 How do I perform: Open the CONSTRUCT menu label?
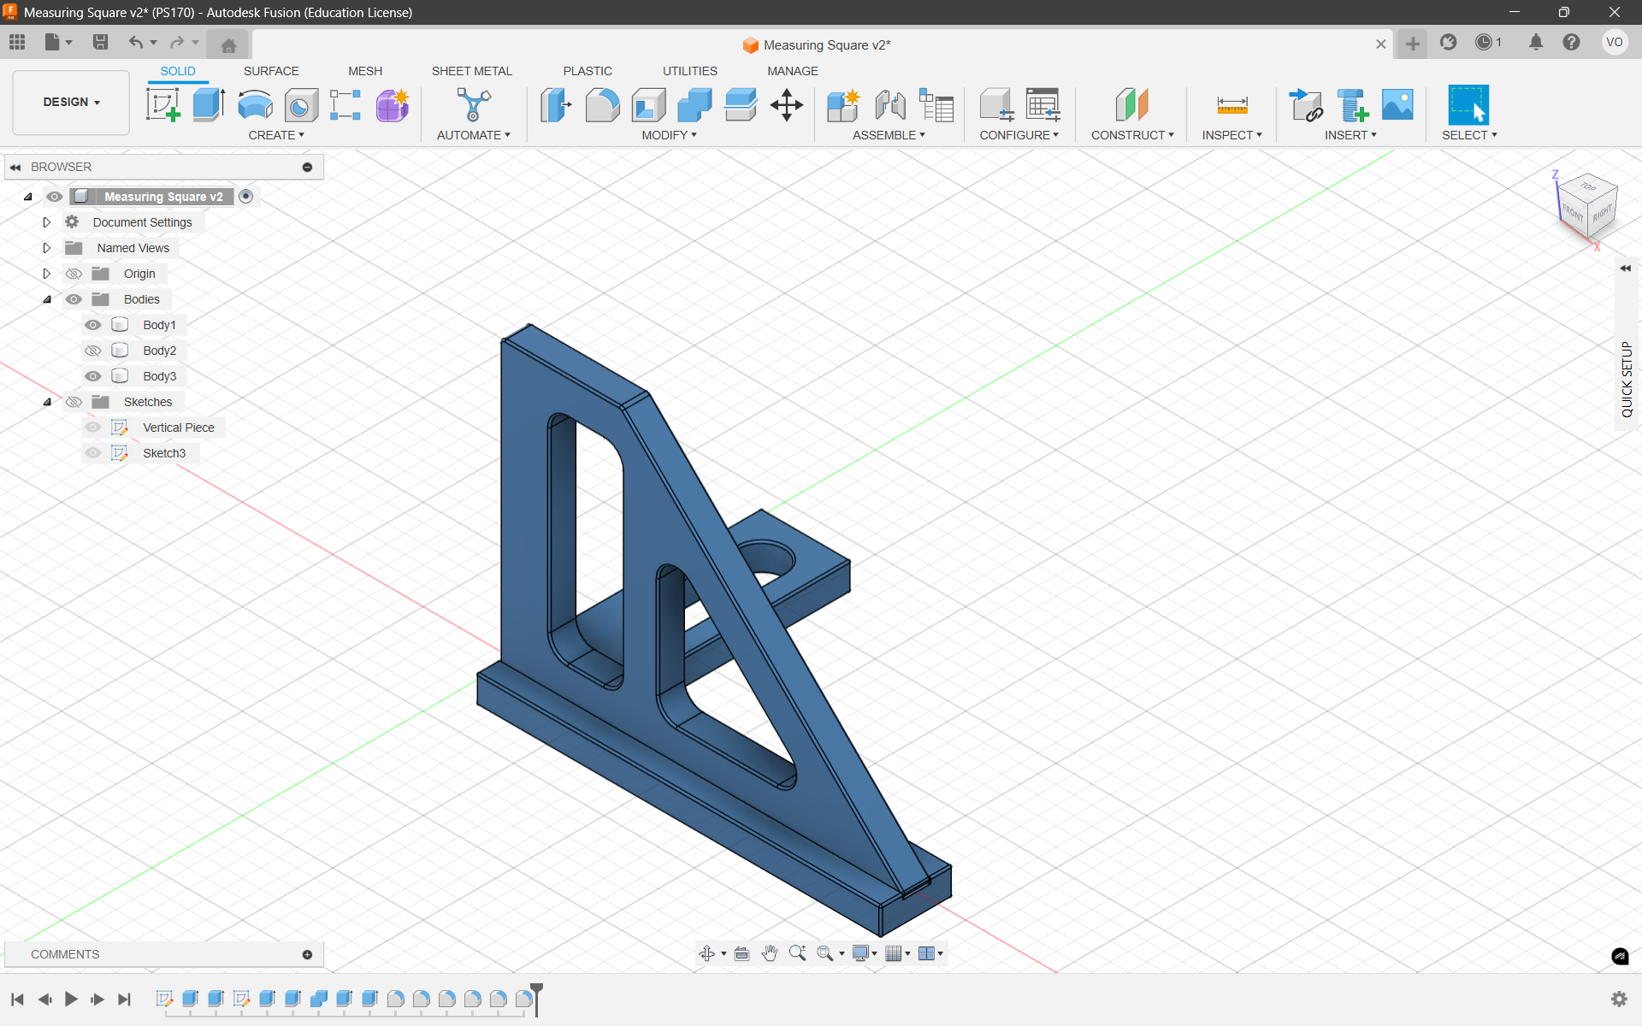(x=1131, y=135)
